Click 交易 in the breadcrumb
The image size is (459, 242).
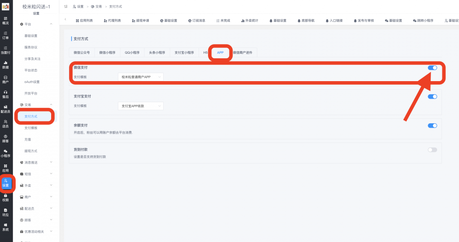coord(97,6)
